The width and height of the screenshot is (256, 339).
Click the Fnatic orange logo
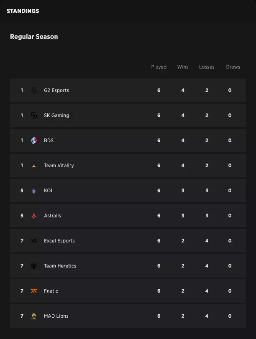pyautogui.click(x=34, y=291)
